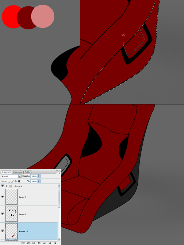Close the Layers tab with its x
Screen dimensions: 184x245
coord(10,172)
